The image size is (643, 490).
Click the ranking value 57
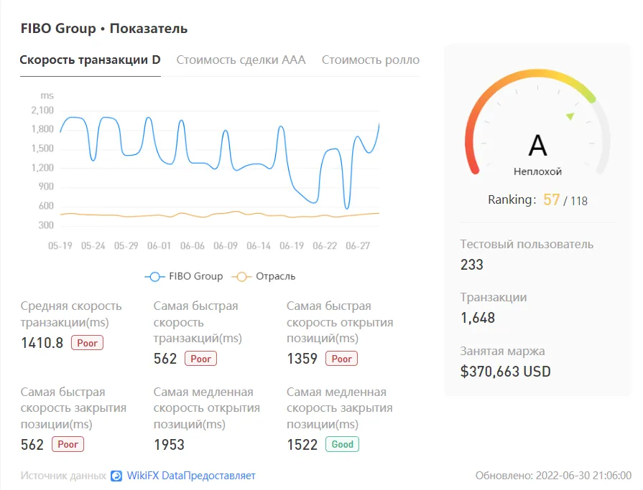tap(551, 199)
